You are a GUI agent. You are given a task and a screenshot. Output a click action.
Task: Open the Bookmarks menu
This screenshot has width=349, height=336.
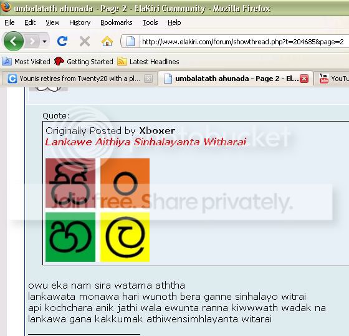(x=116, y=22)
